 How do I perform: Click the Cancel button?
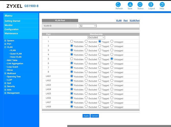tap(94, 116)
